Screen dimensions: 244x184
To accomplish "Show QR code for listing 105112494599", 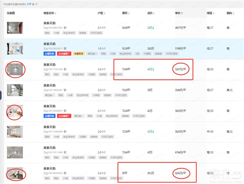I will pyautogui.click(x=65, y=132).
